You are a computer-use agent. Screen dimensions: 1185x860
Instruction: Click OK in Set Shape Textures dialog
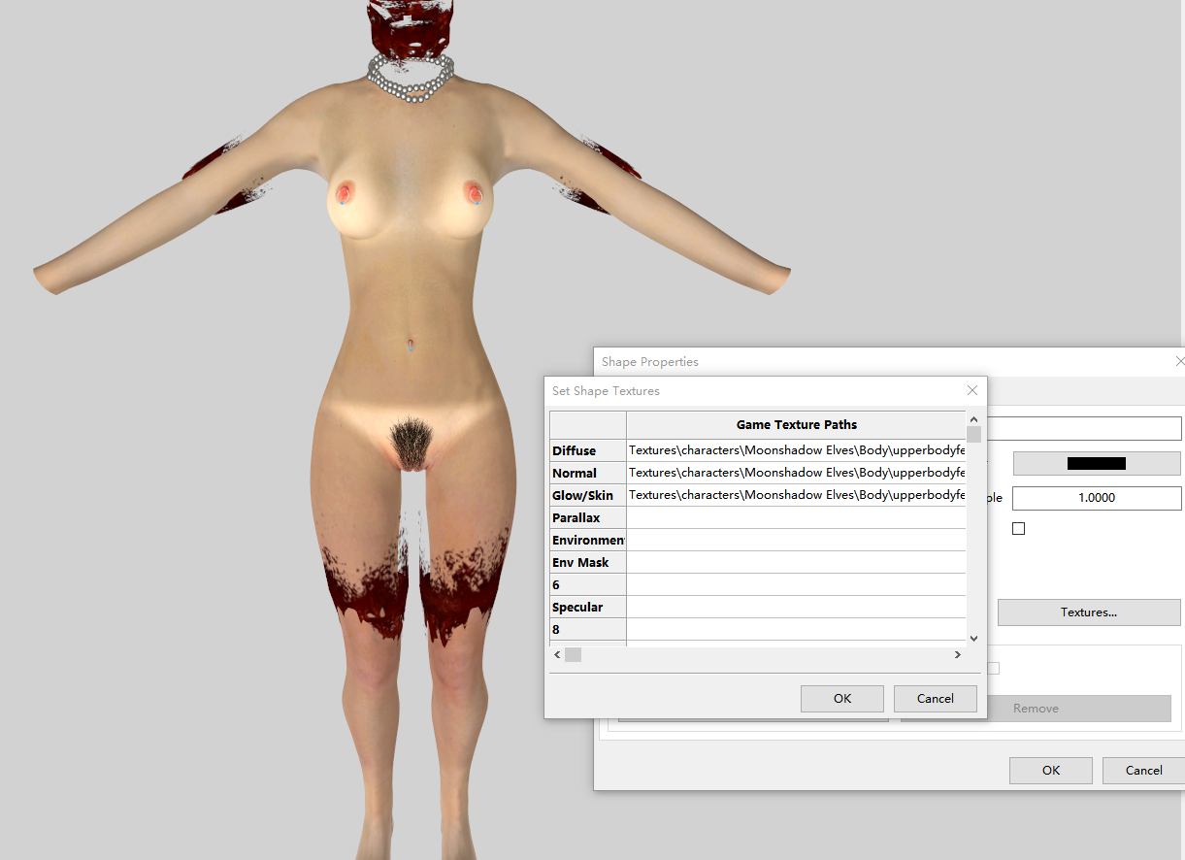[842, 698]
